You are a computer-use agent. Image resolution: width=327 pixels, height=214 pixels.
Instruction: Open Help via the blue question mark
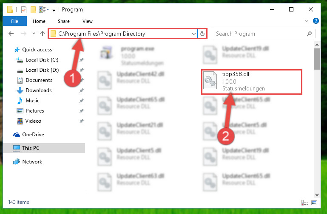316,21
